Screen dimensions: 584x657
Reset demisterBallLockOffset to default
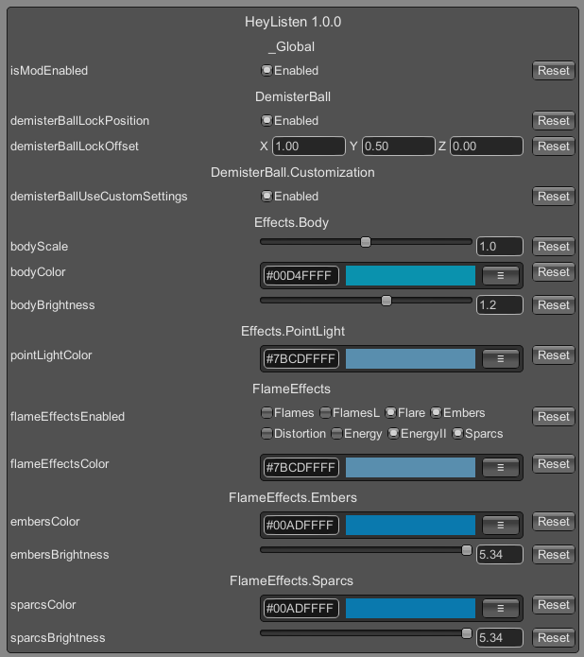click(554, 147)
